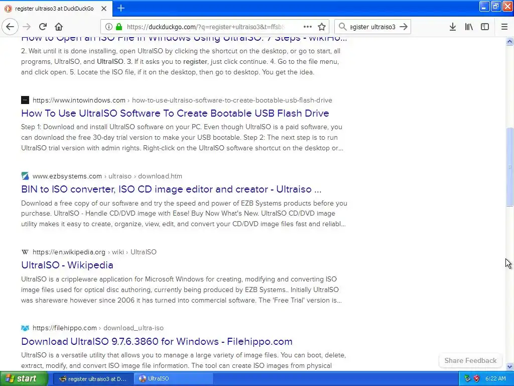This screenshot has height=386, width=514.
Task: Open a new tab with plus button
Action: point(121,8)
